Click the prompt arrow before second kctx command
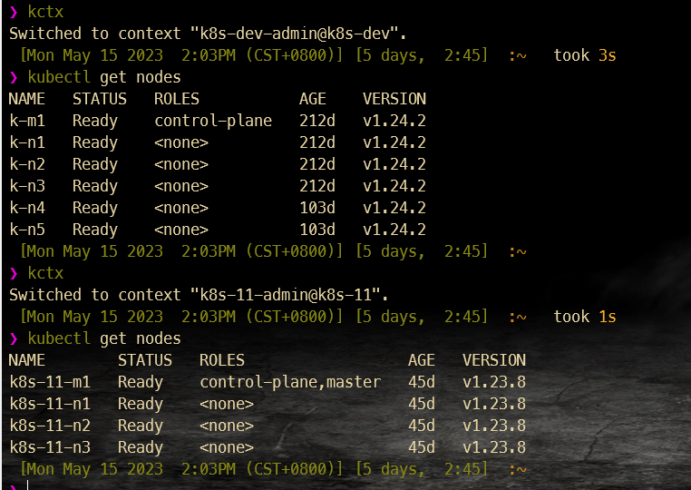The width and height of the screenshot is (691, 490). [14, 273]
